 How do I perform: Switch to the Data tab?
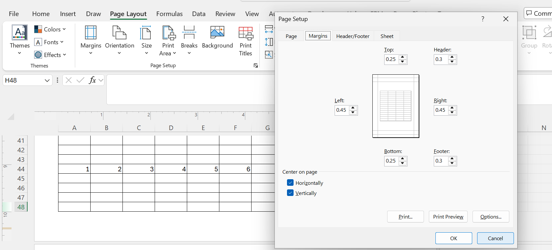[199, 14]
